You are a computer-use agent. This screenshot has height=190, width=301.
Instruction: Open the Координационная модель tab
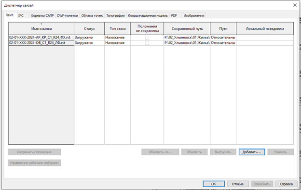click(x=148, y=15)
